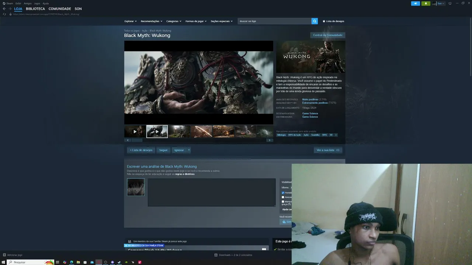Click the plus tag to add a marker
The height and width of the screenshot is (265, 472).
click(336, 135)
